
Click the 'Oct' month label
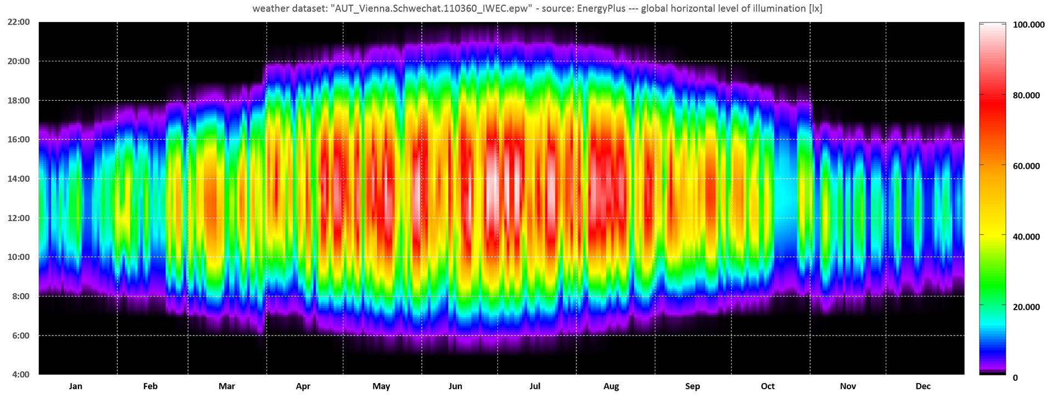coord(767,386)
